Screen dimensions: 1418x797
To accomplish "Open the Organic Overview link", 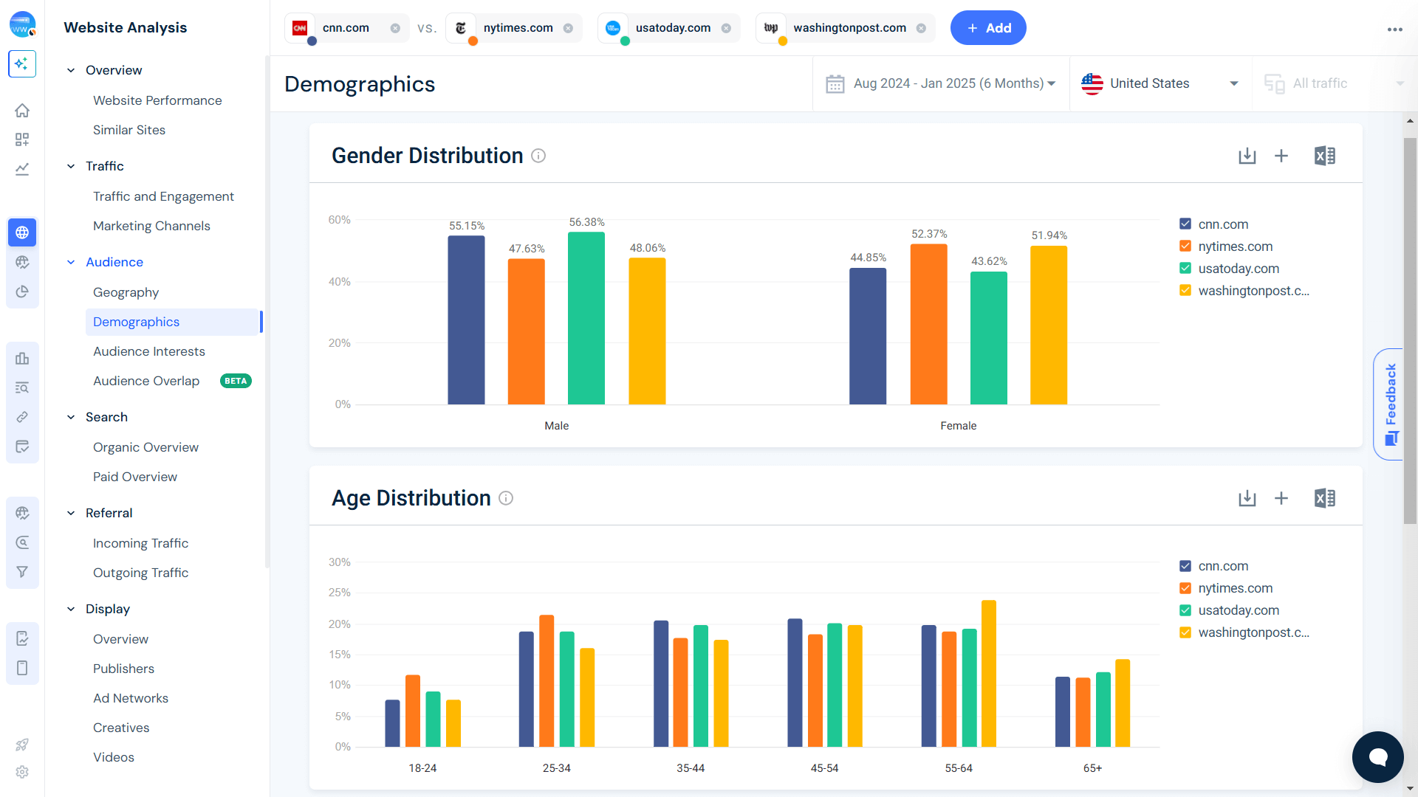I will (145, 447).
